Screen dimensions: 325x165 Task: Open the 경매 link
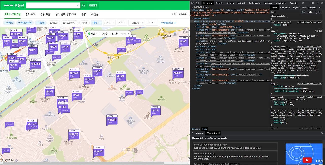[174, 14]
